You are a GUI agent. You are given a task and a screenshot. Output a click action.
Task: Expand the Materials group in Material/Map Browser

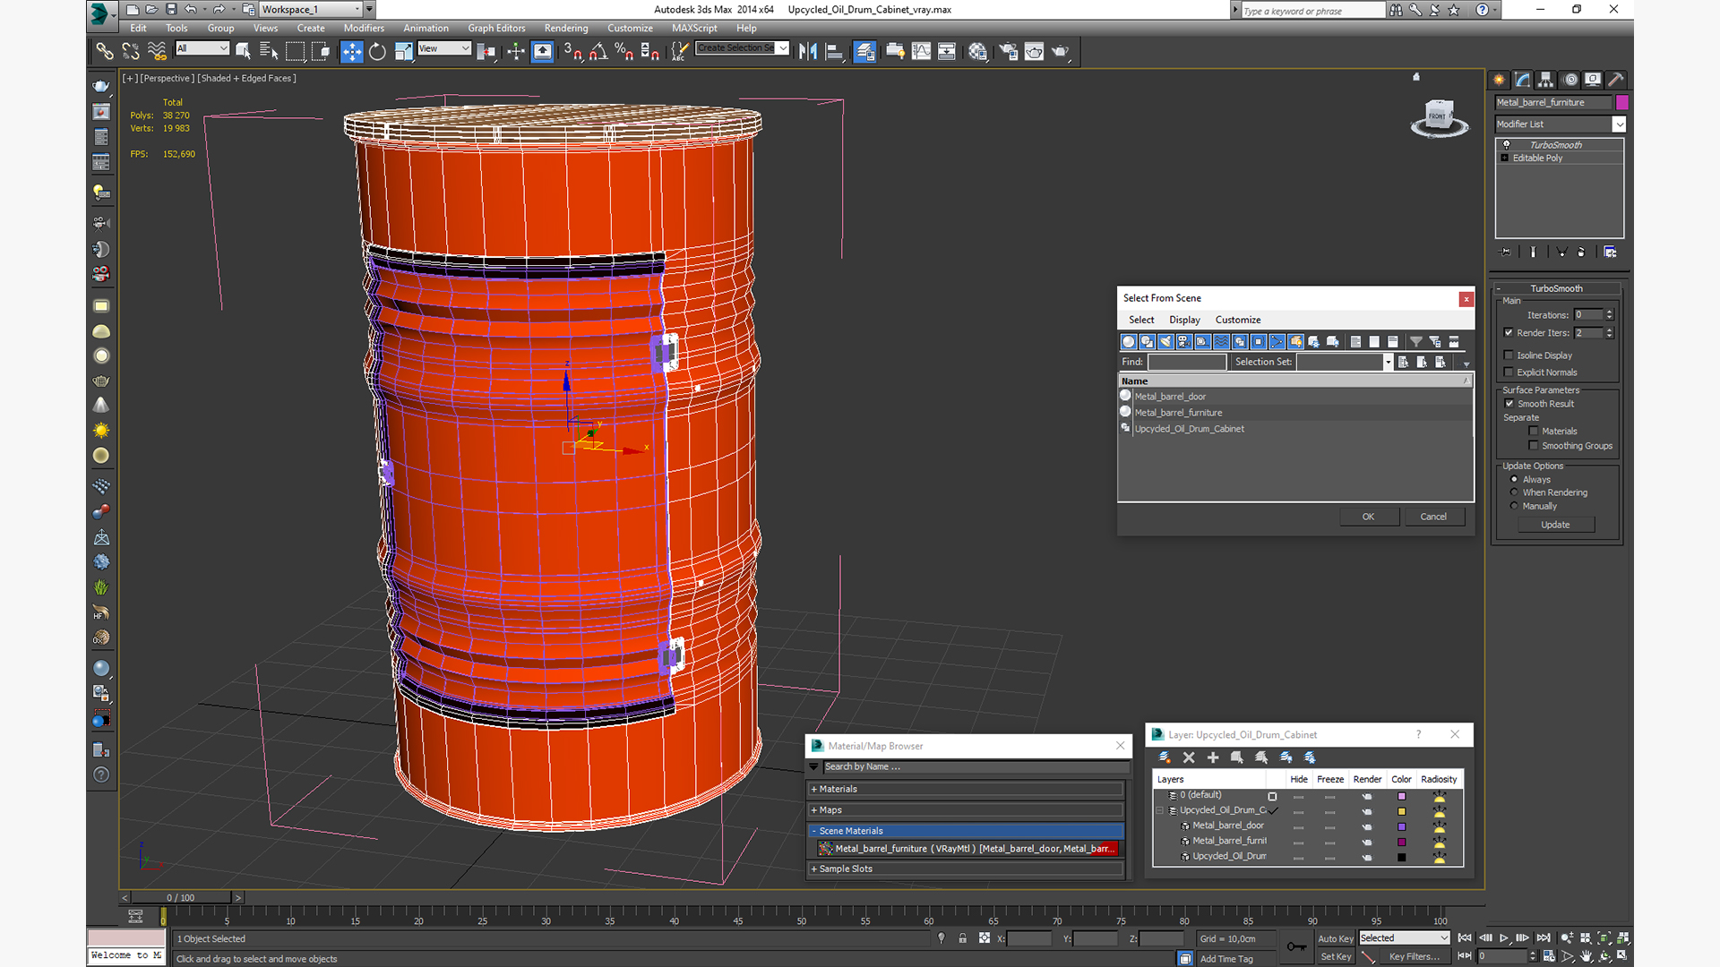tap(966, 789)
